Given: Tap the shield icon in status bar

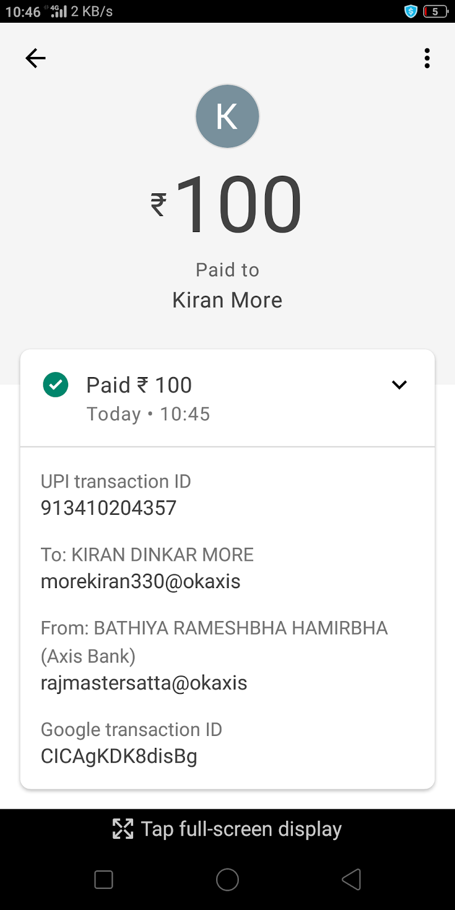Looking at the screenshot, I should 411,11.
